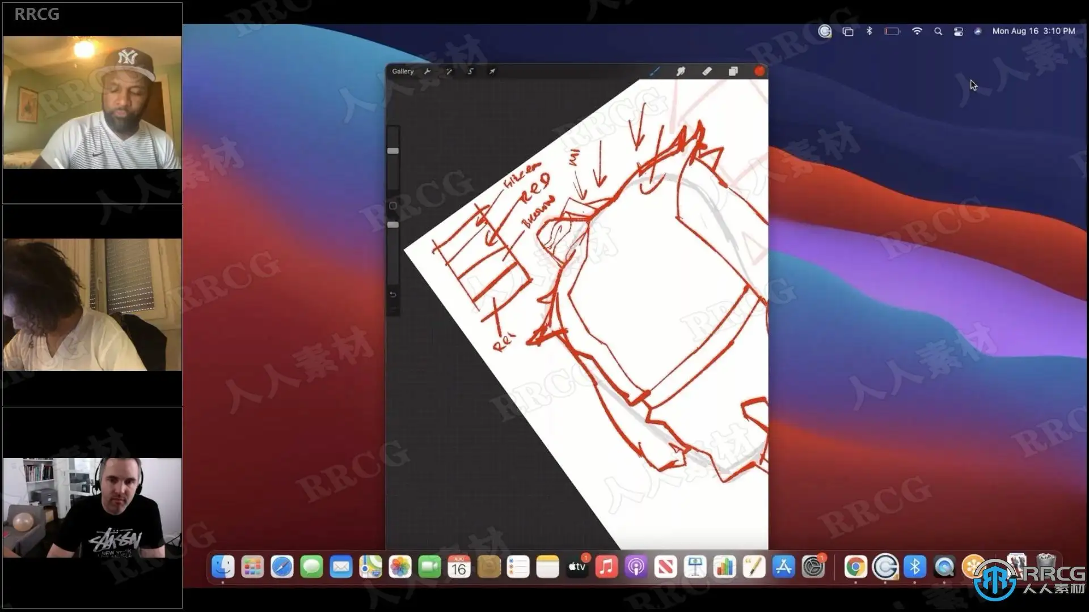Open the red active color picker
Viewport: 1089px width, 612px height.
(759, 71)
